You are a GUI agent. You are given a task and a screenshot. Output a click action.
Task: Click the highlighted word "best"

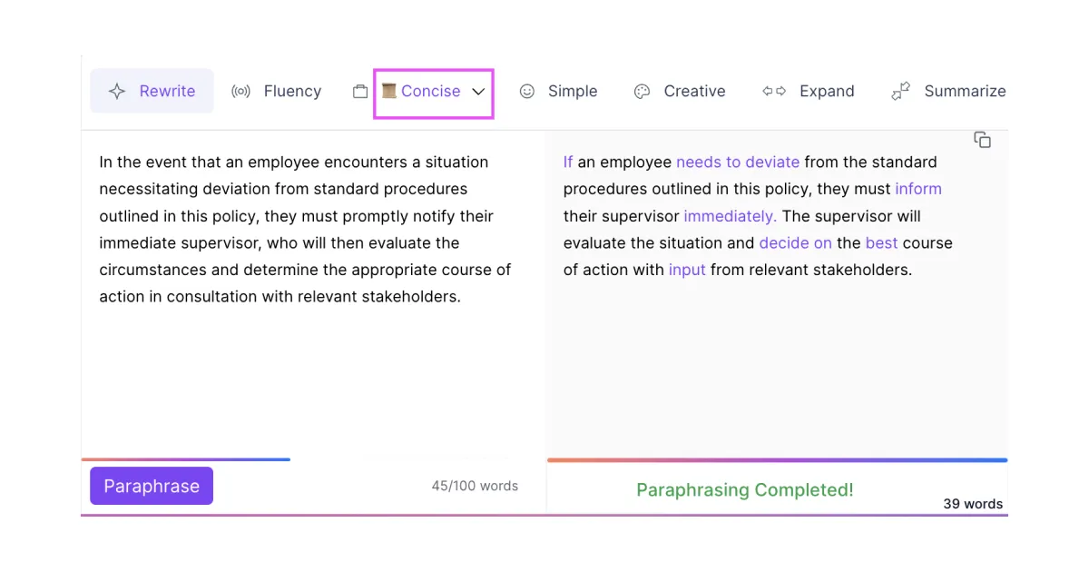(x=881, y=242)
